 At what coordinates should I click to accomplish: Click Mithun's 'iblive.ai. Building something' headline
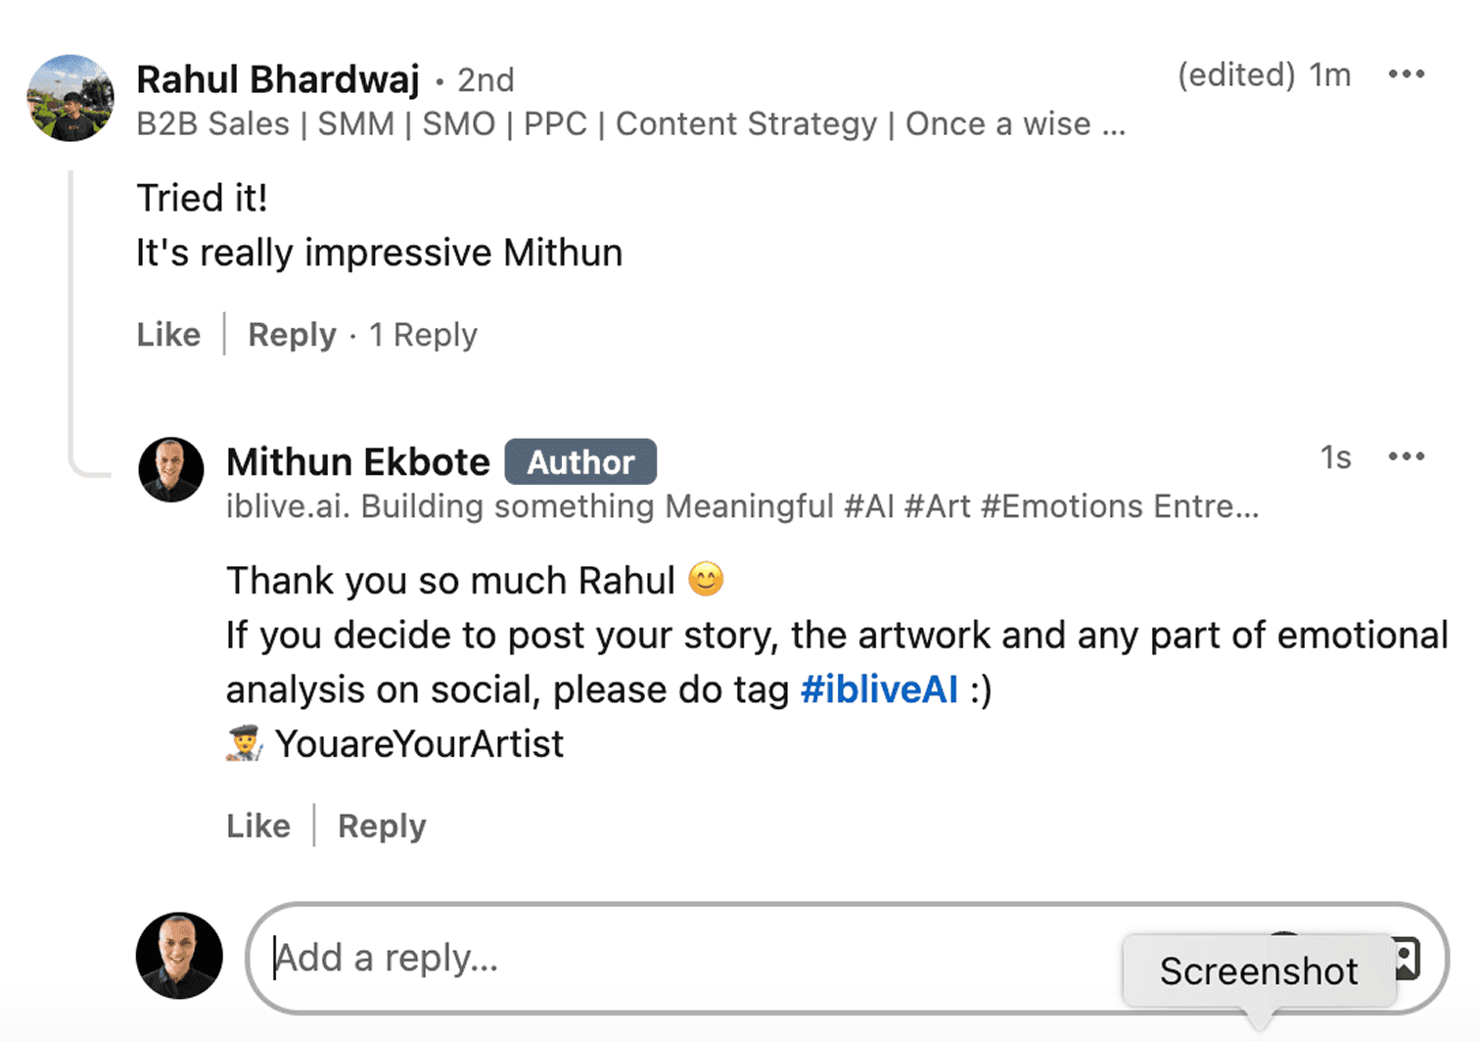pyautogui.click(x=741, y=506)
